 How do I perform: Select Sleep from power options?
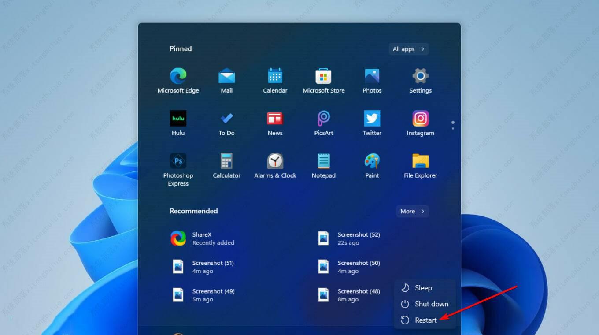(x=423, y=288)
